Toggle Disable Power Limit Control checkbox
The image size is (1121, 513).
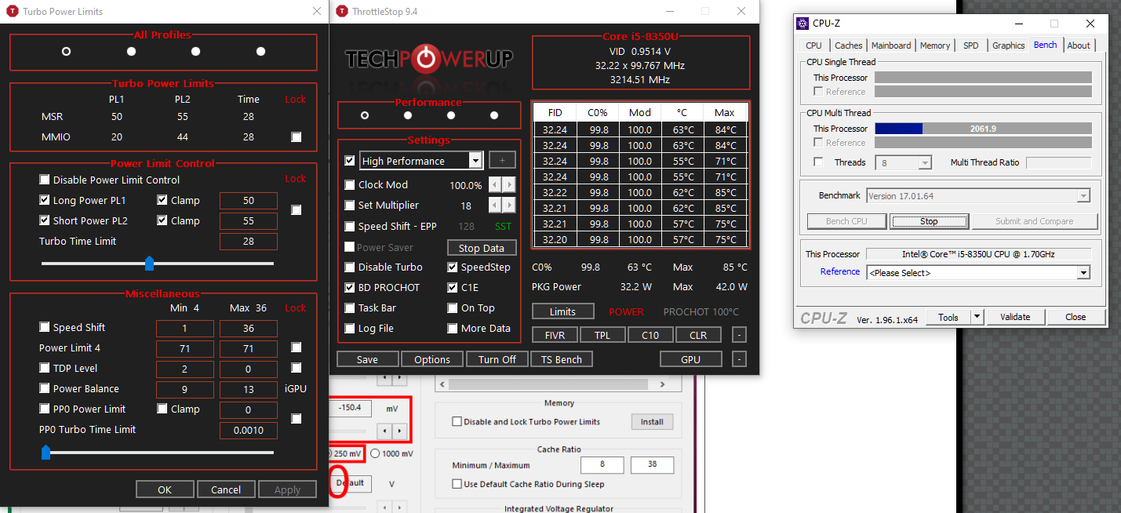pyautogui.click(x=45, y=180)
